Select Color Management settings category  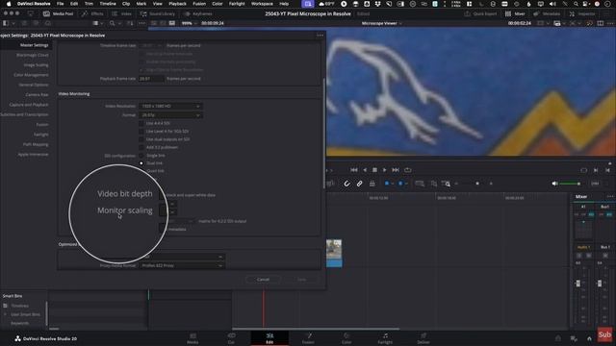tap(31, 75)
